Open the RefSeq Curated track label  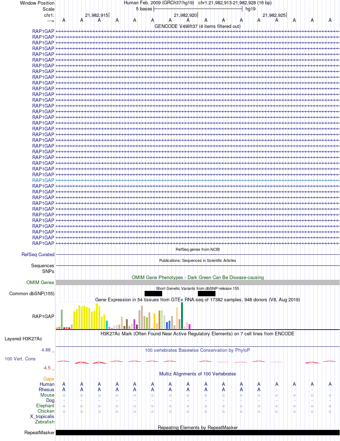point(38,255)
